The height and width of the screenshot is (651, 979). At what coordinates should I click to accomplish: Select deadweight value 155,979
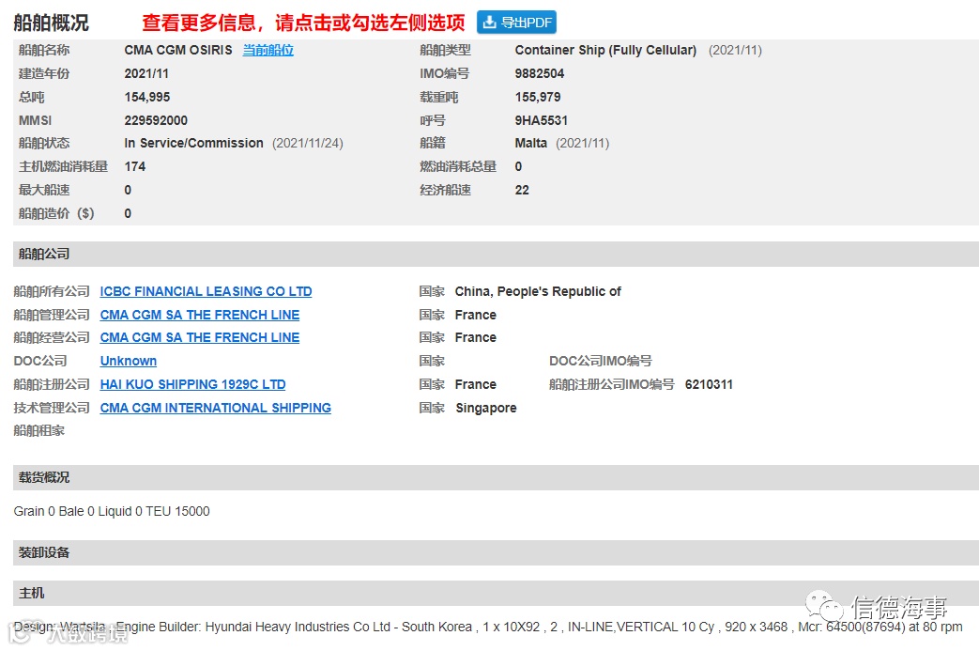click(x=538, y=97)
